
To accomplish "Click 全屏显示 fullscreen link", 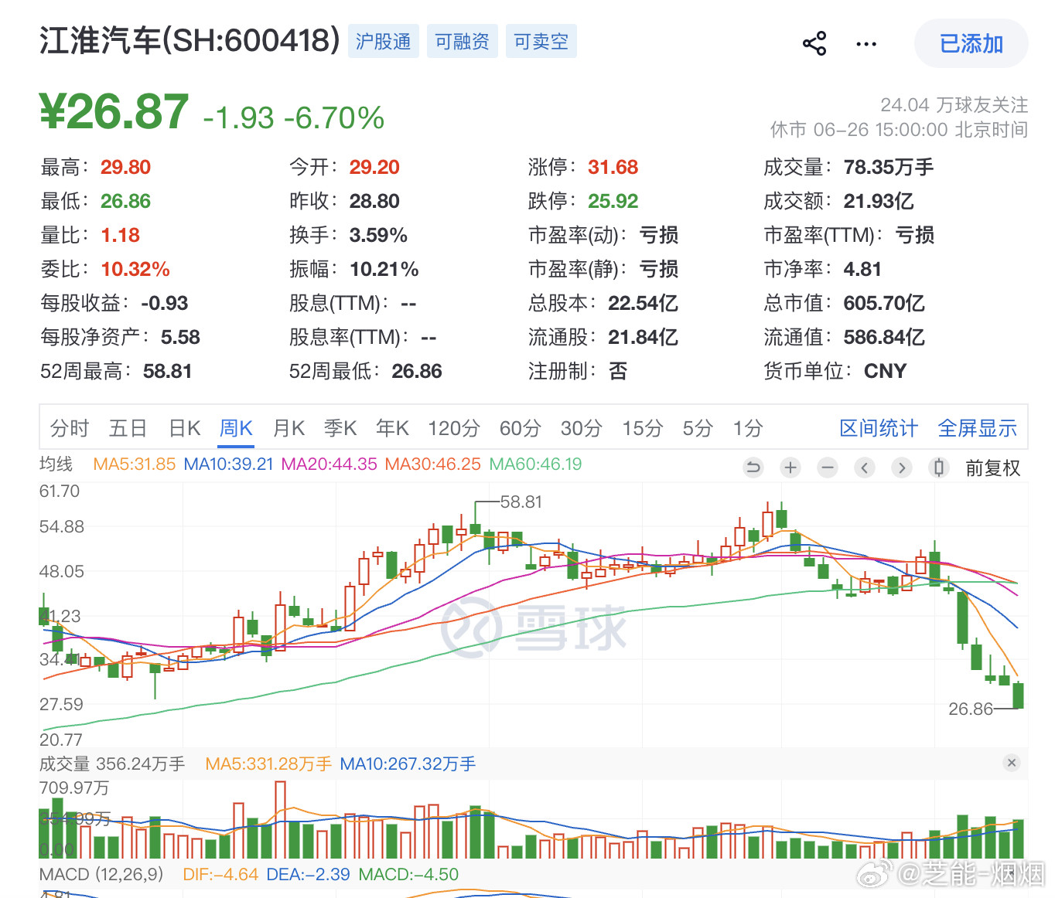I will [x=978, y=428].
